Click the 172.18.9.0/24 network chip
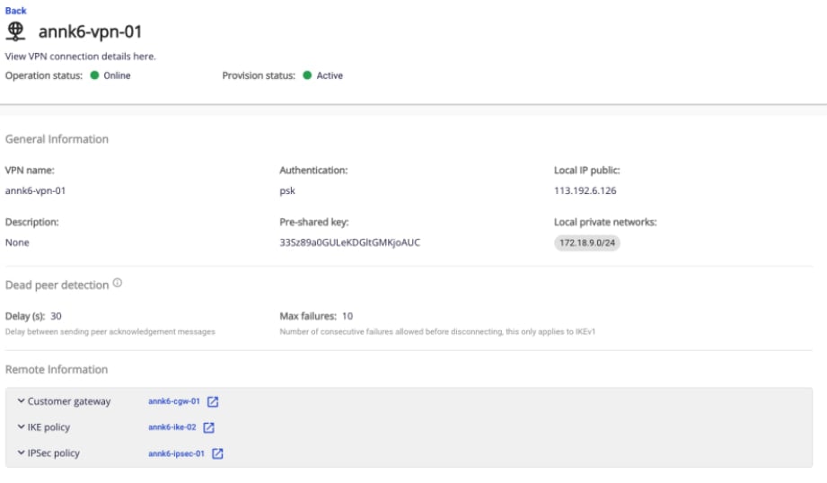 click(587, 243)
